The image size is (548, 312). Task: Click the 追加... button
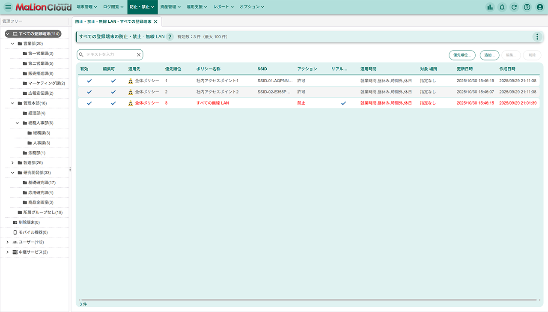coord(489,55)
